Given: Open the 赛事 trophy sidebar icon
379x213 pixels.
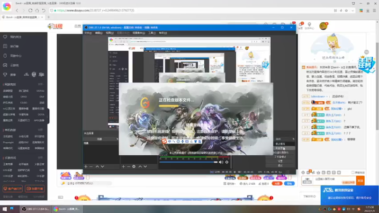Looking at the screenshot, I should pos(5,75).
